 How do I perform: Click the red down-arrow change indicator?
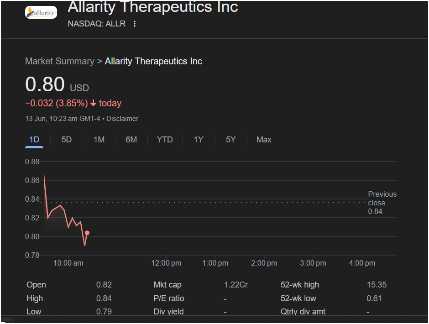point(93,103)
